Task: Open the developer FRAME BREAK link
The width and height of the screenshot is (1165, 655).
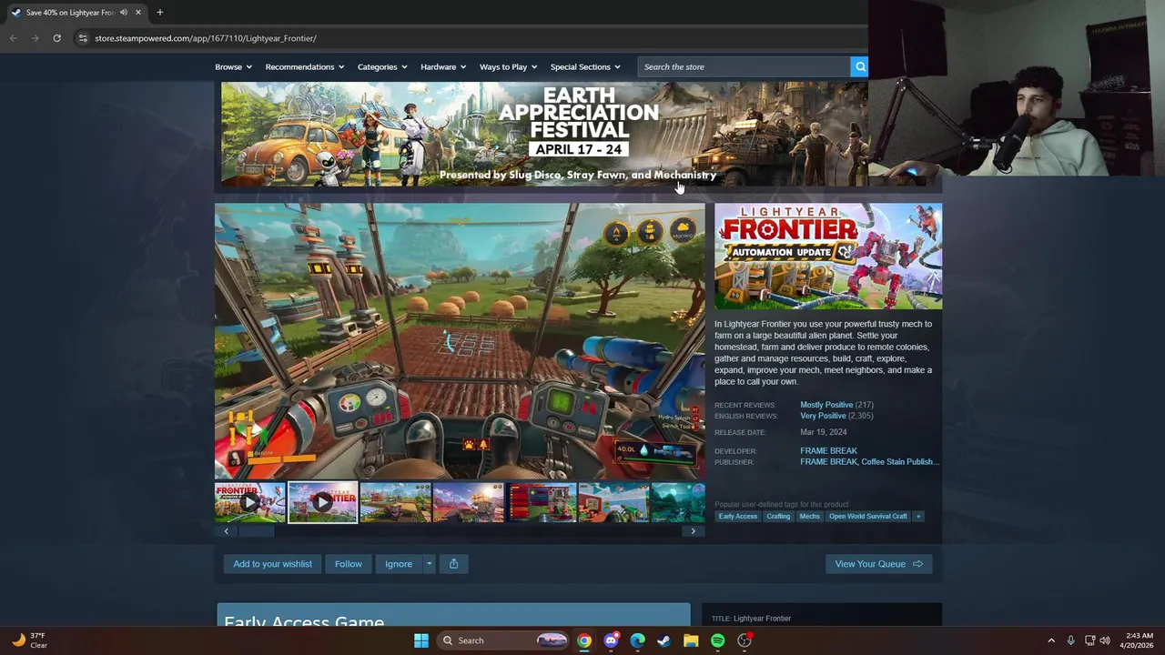Action: (x=828, y=451)
